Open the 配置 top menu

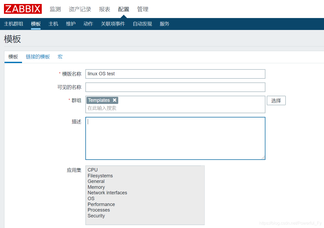click(124, 9)
